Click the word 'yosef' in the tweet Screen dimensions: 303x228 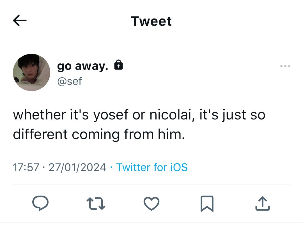pyautogui.click(x=111, y=115)
